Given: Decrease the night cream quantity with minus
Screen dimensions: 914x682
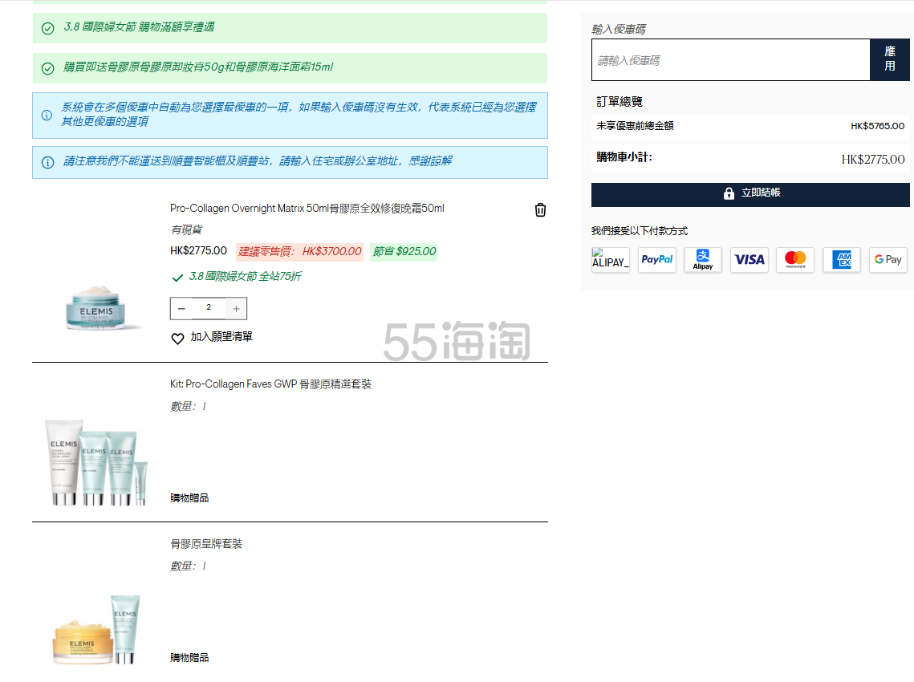Looking at the screenshot, I should click(x=182, y=308).
